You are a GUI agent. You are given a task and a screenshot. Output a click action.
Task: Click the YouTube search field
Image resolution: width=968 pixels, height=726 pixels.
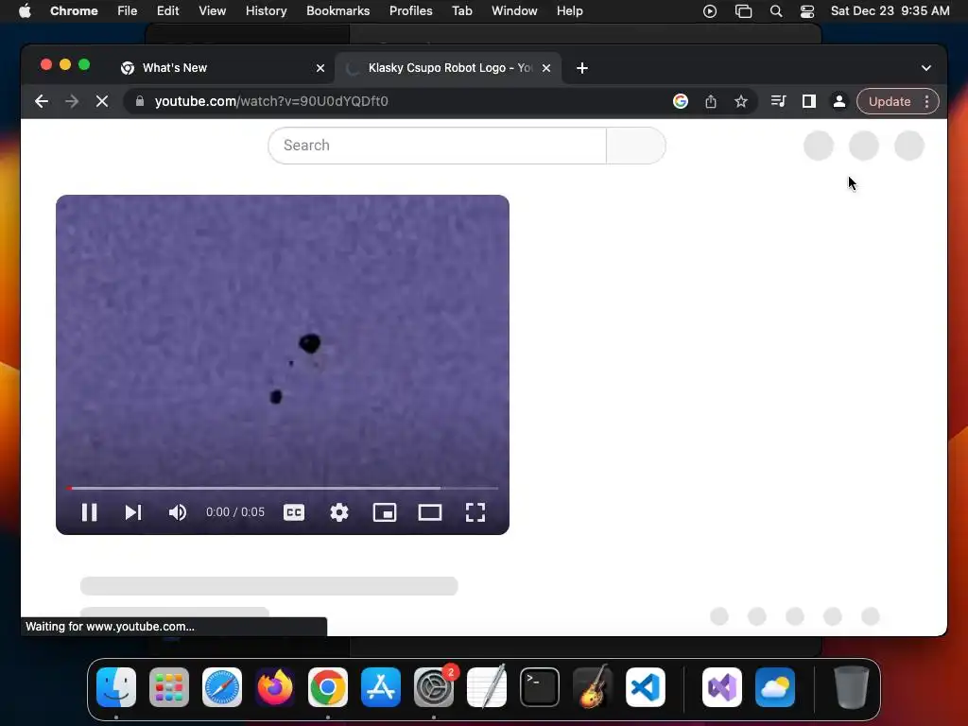pyautogui.click(x=437, y=146)
